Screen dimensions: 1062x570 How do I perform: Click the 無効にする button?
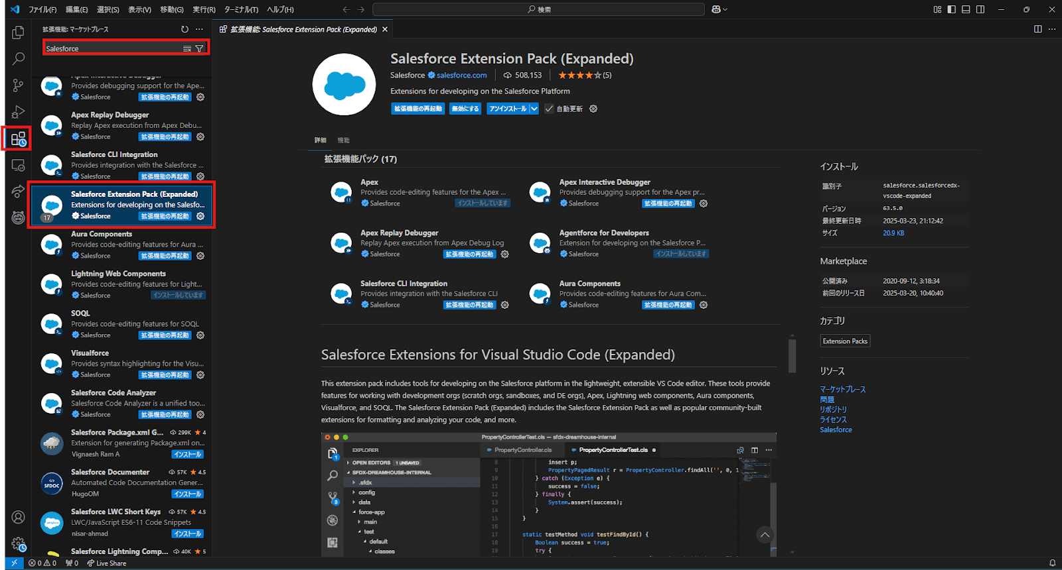pyautogui.click(x=465, y=109)
